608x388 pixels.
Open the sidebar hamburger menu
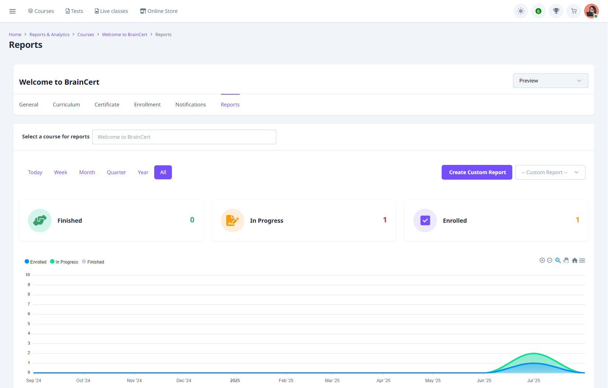coord(13,11)
